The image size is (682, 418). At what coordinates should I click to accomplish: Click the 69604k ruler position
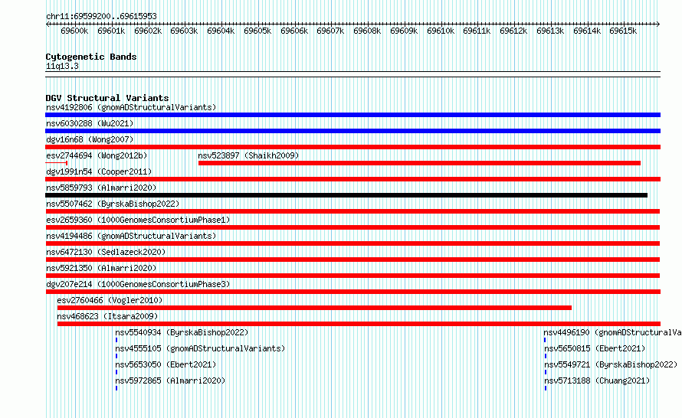(221, 31)
